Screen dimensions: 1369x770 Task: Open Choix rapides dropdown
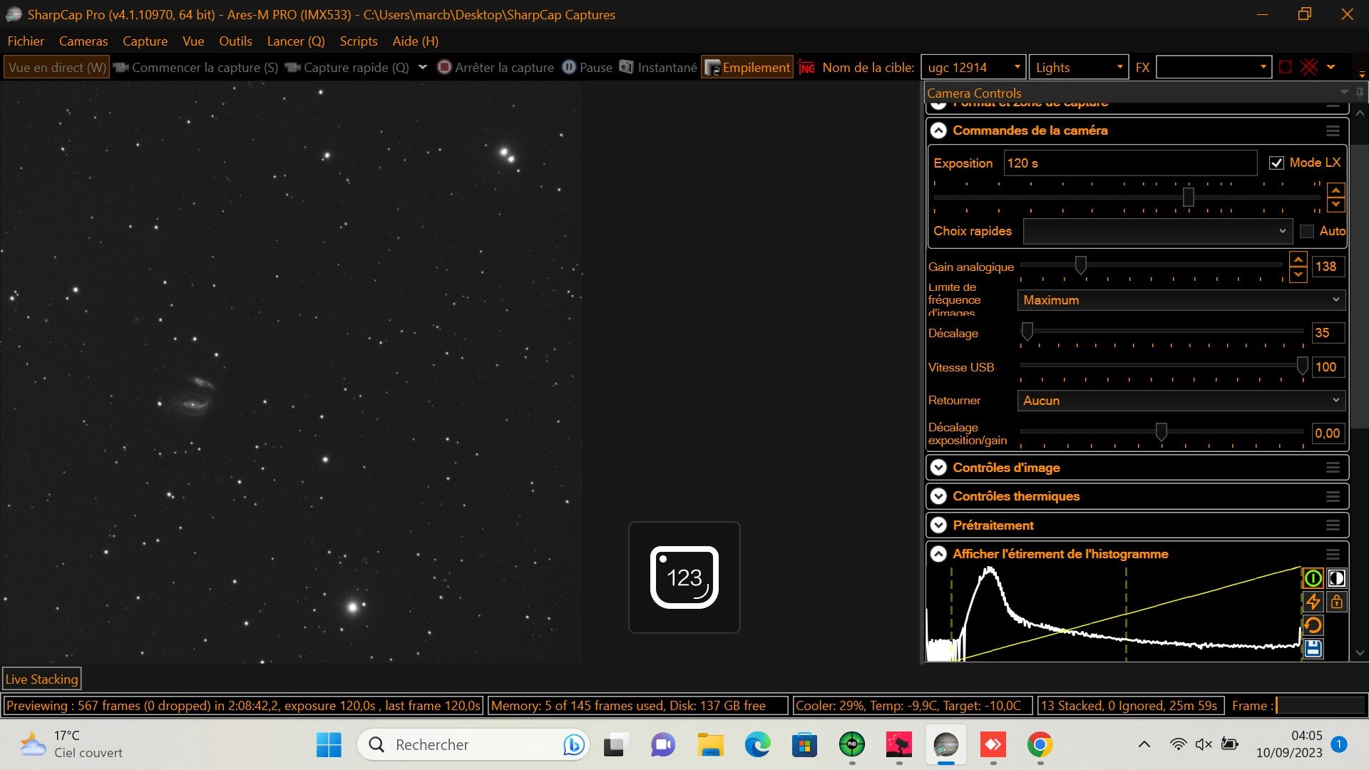1158,232
